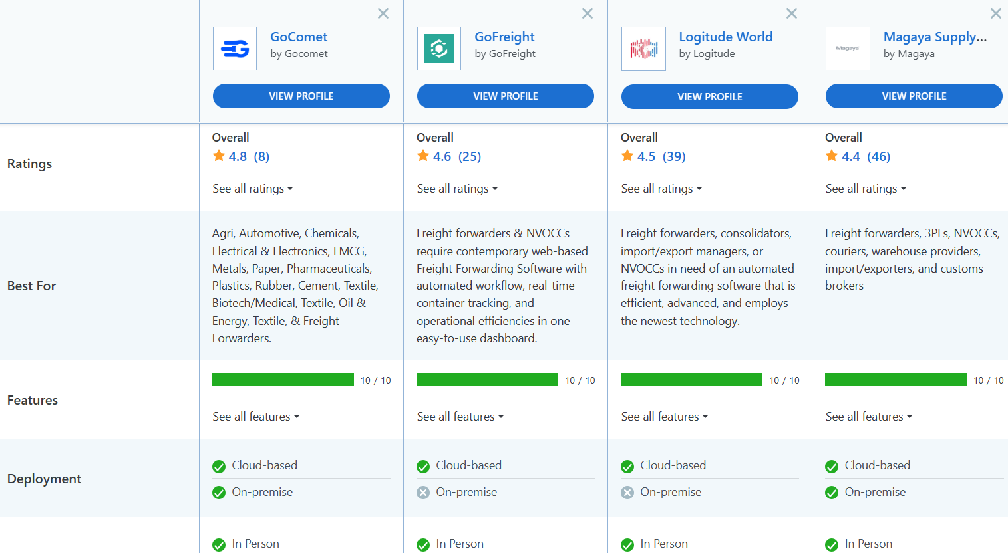This screenshot has width=1008, height=553.
Task: Expand See all ratings for Logitude World
Action: [x=661, y=189]
